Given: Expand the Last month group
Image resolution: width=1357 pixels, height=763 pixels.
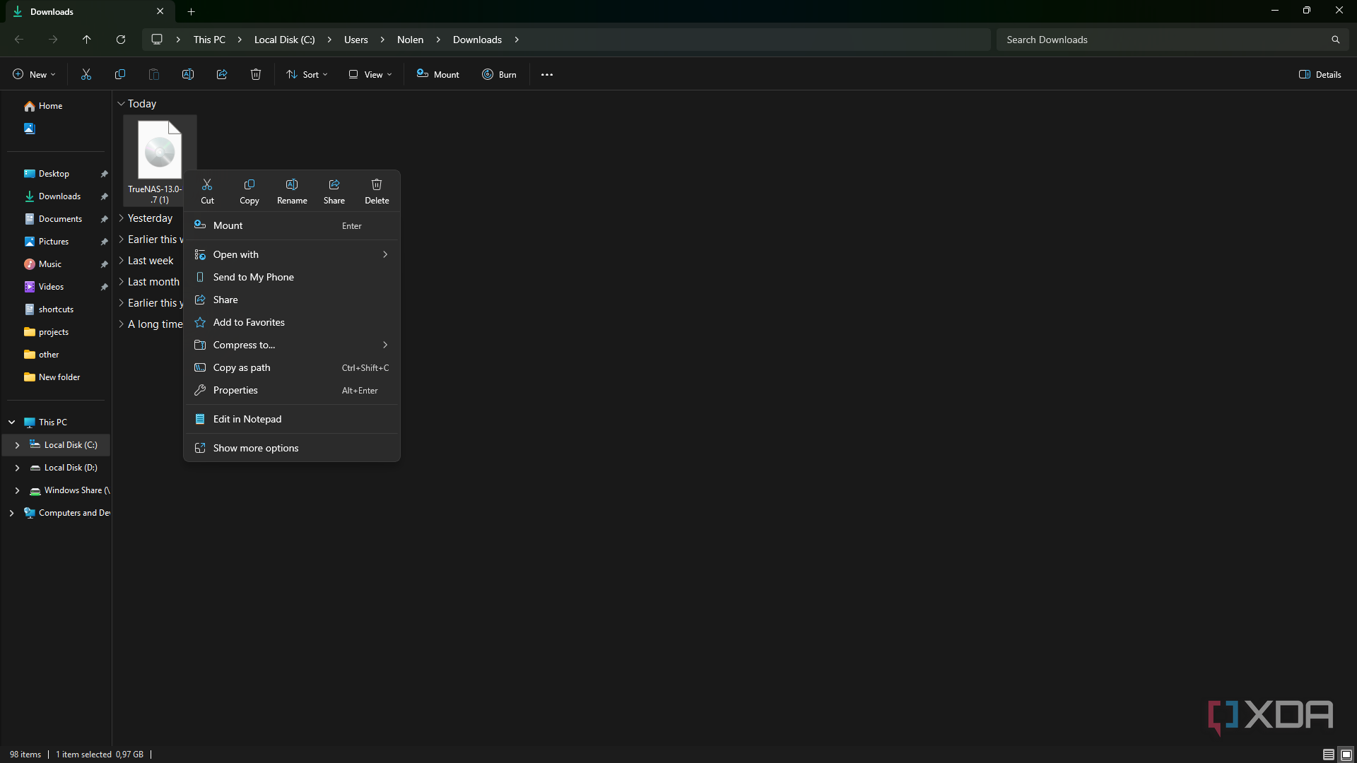Looking at the screenshot, I should point(121,282).
